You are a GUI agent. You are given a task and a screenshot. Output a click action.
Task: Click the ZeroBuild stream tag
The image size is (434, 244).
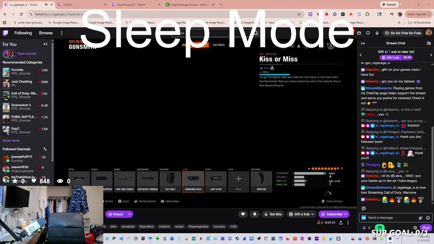coord(128,227)
